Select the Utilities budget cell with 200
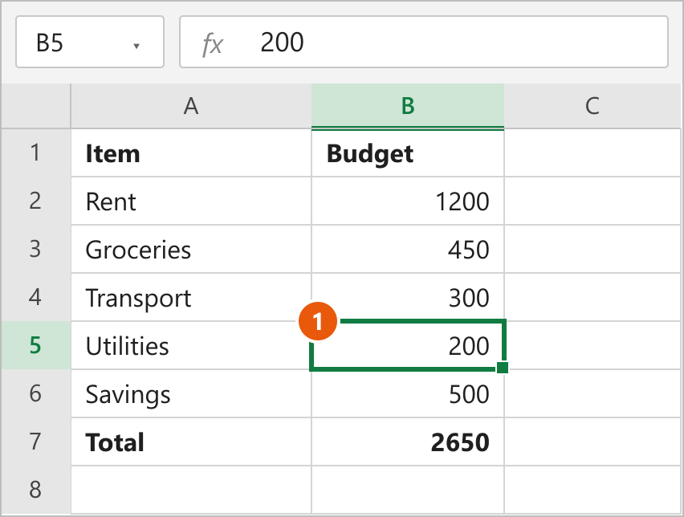This screenshot has height=517, width=684. 408,345
